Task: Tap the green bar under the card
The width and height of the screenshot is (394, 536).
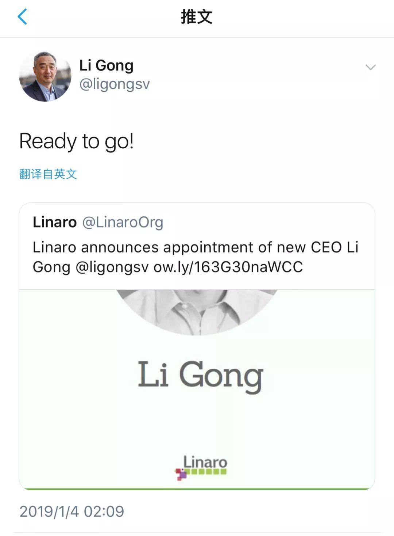Action: point(197,489)
